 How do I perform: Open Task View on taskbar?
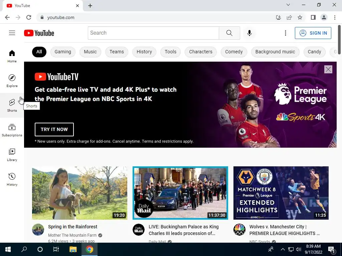56,249
